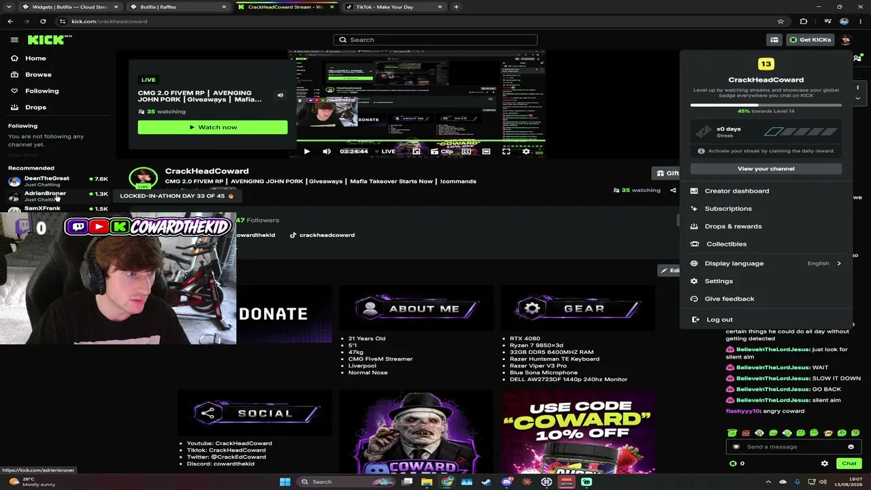
Task: Open video player settings gear
Action: coord(526,151)
